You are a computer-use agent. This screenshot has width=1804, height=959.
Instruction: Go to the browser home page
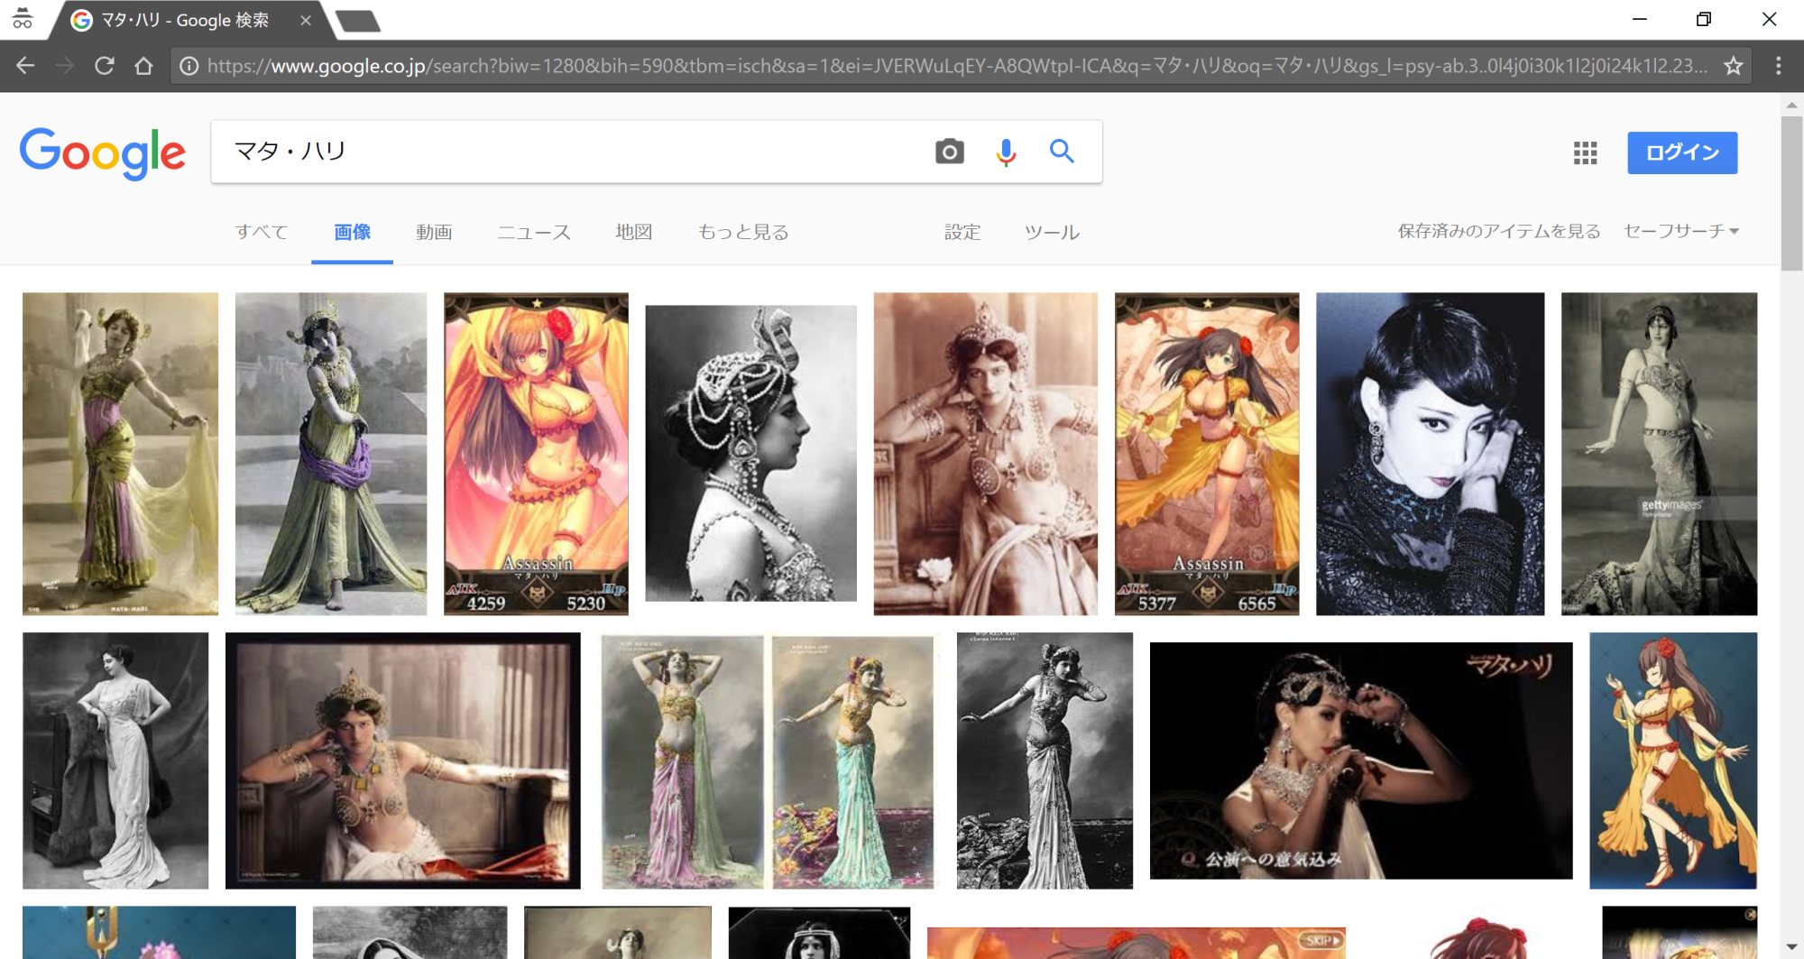(143, 66)
